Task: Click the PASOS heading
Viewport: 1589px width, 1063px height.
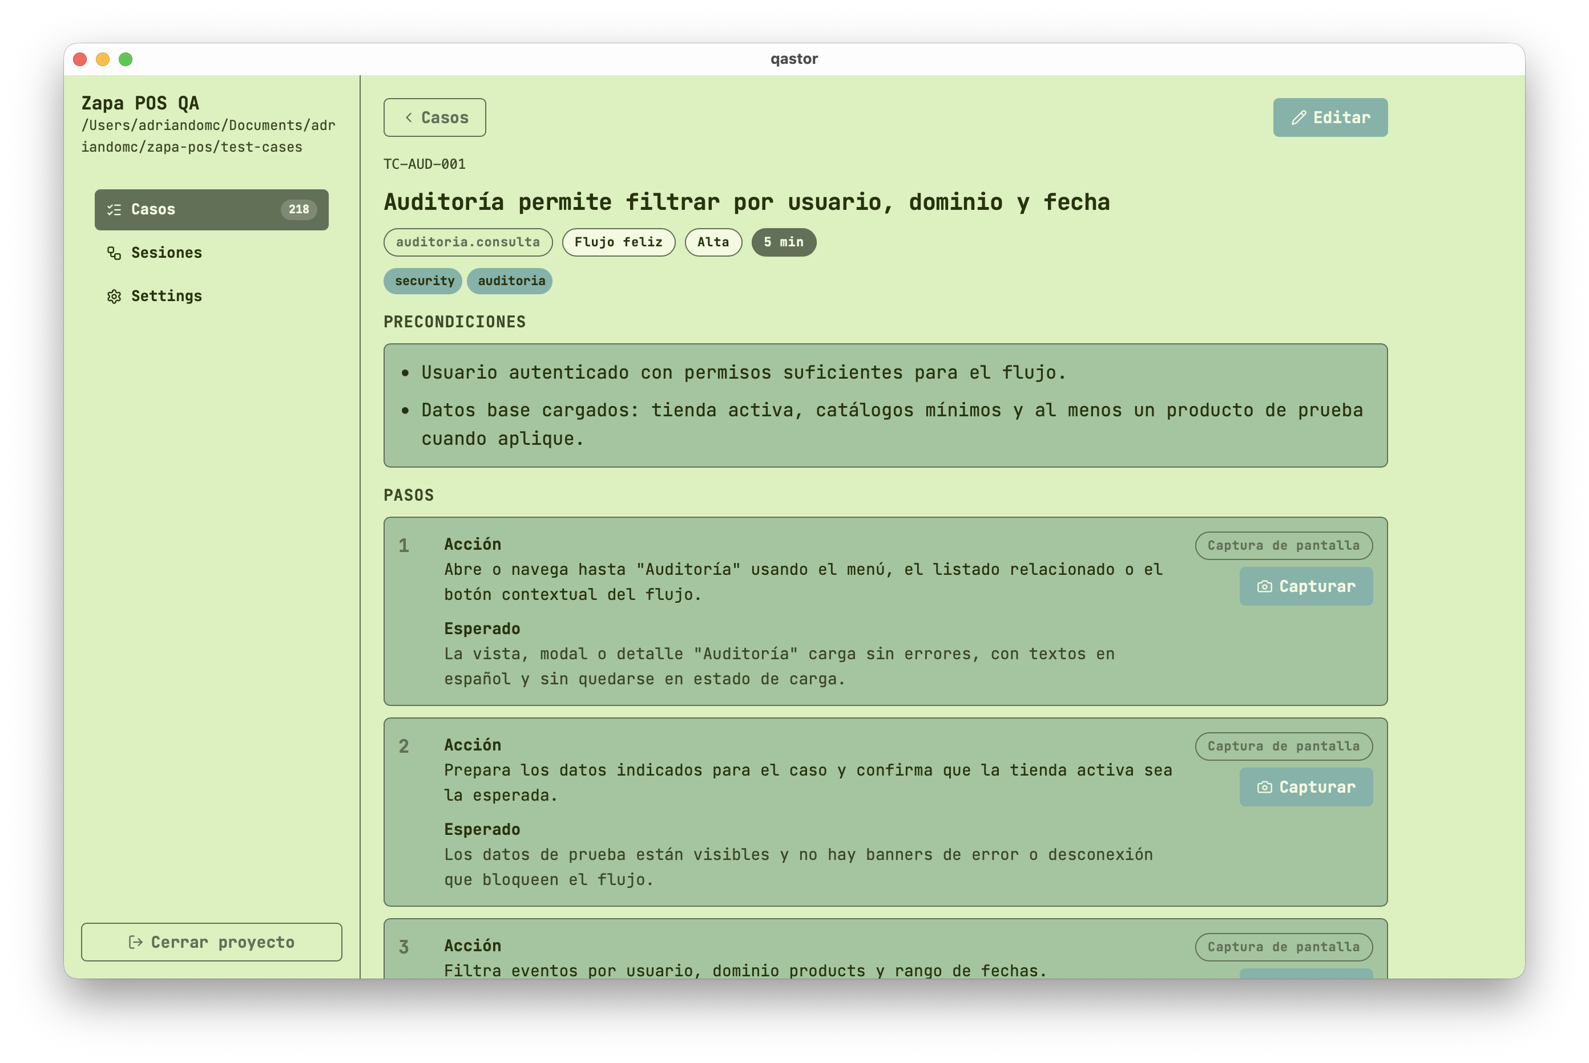Action: [x=409, y=496]
